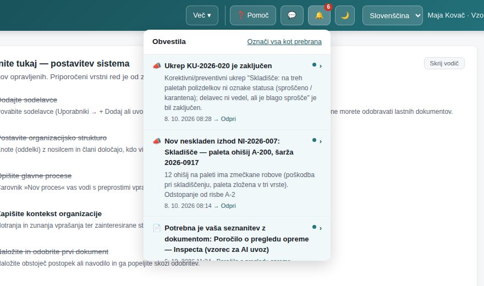Click 'Odpri' link dated 8. 10. 2026 08:14

pos(228,206)
